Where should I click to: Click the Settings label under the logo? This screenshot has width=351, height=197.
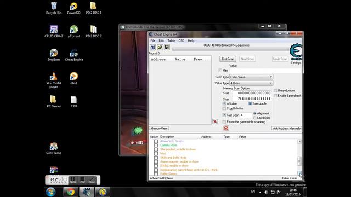[x=296, y=63]
